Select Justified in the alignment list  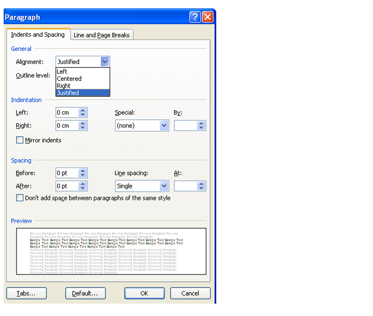click(68, 93)
